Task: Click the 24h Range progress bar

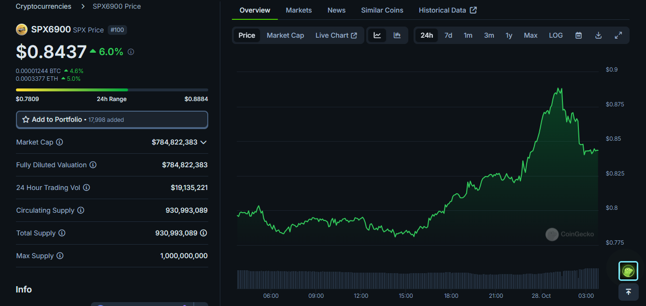Action: click(112, 89)
